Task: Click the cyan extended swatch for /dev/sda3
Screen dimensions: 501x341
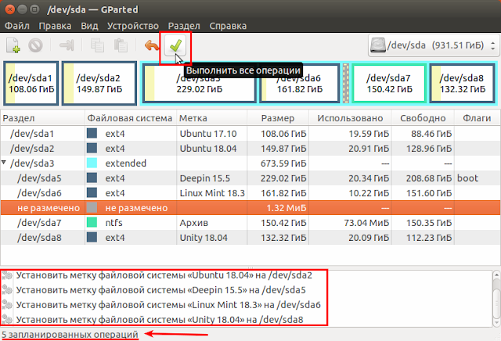Action: tap(92, 163)
